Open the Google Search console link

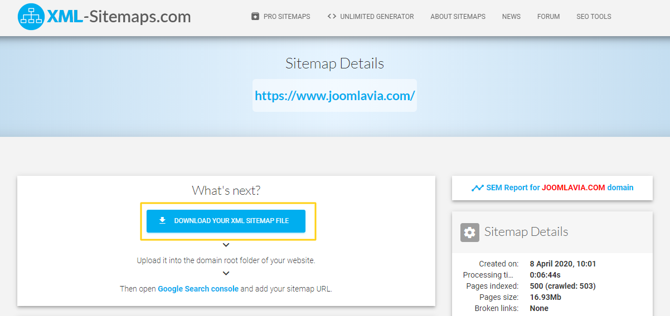[x=198, y=289]
